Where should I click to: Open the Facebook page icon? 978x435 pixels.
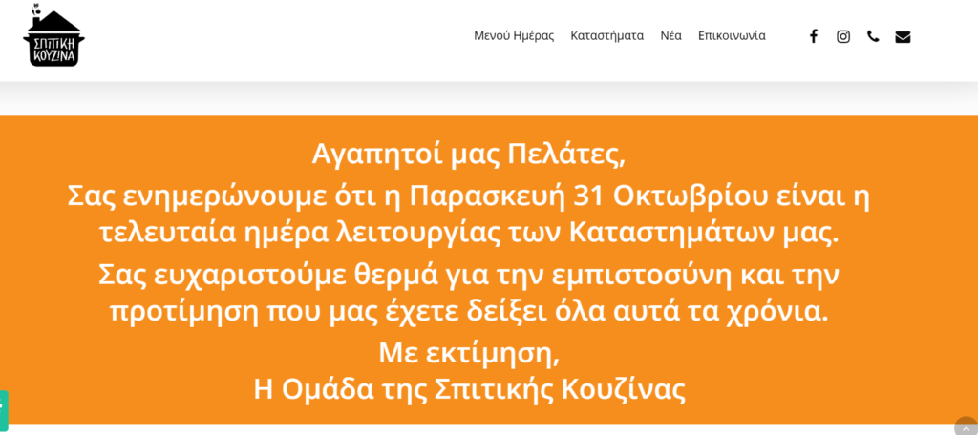click(814, 36)
